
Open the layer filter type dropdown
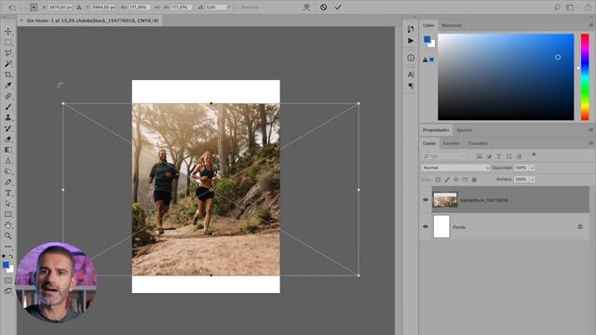[x=444, y=156]
